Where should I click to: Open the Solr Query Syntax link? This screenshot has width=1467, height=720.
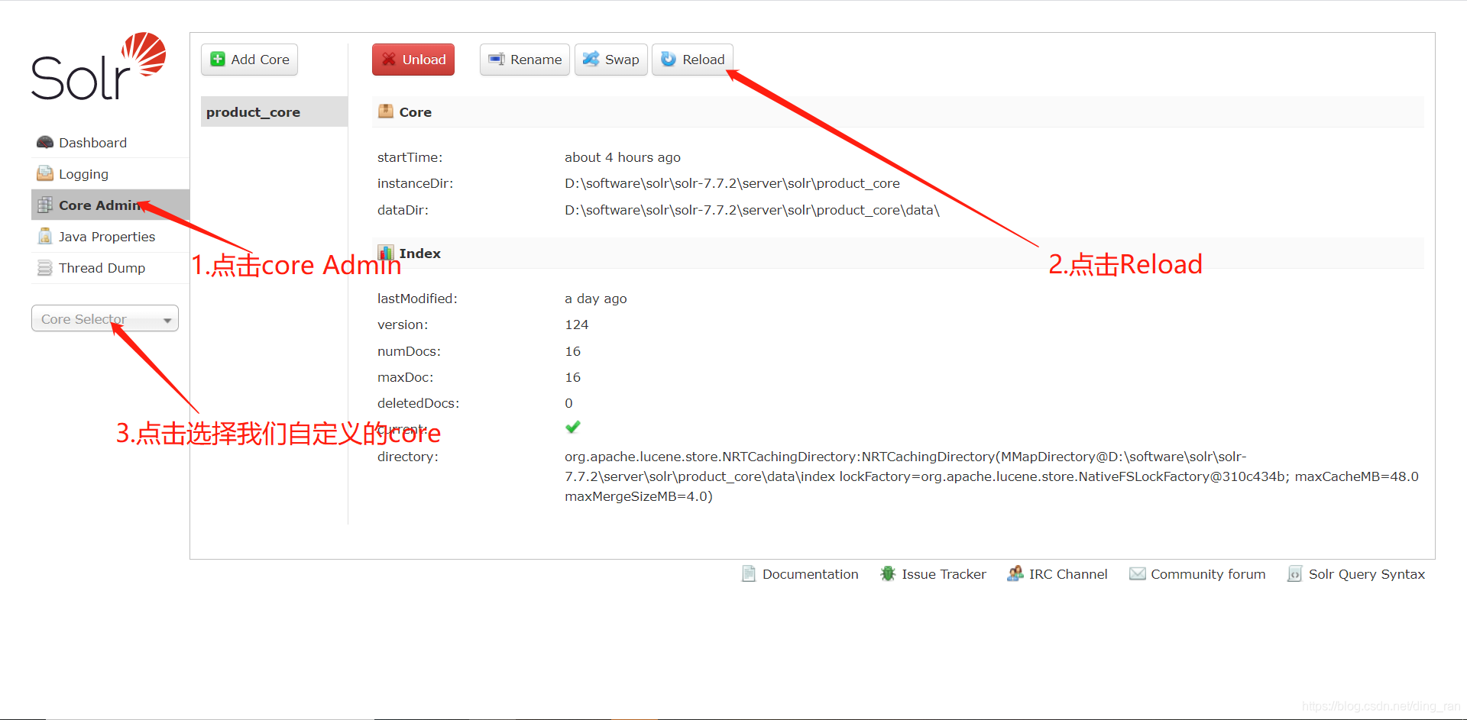point(1356,573)
